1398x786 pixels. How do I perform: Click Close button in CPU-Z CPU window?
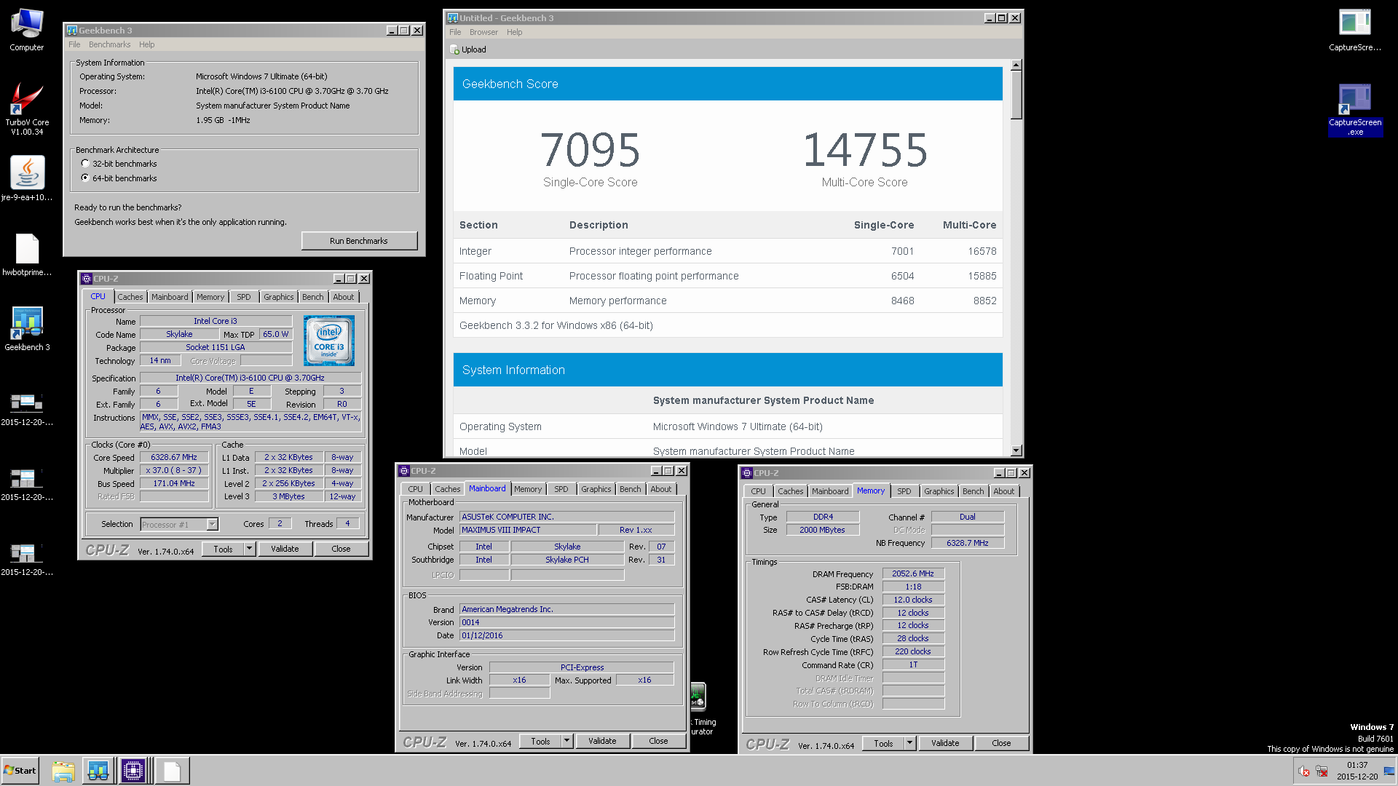(x=341, y=549)
